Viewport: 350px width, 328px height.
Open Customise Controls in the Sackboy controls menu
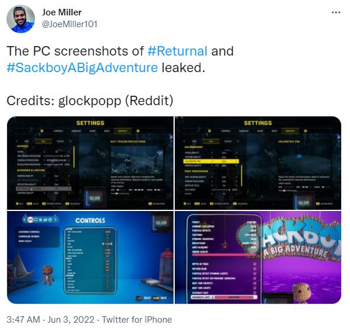pos(29,232)
